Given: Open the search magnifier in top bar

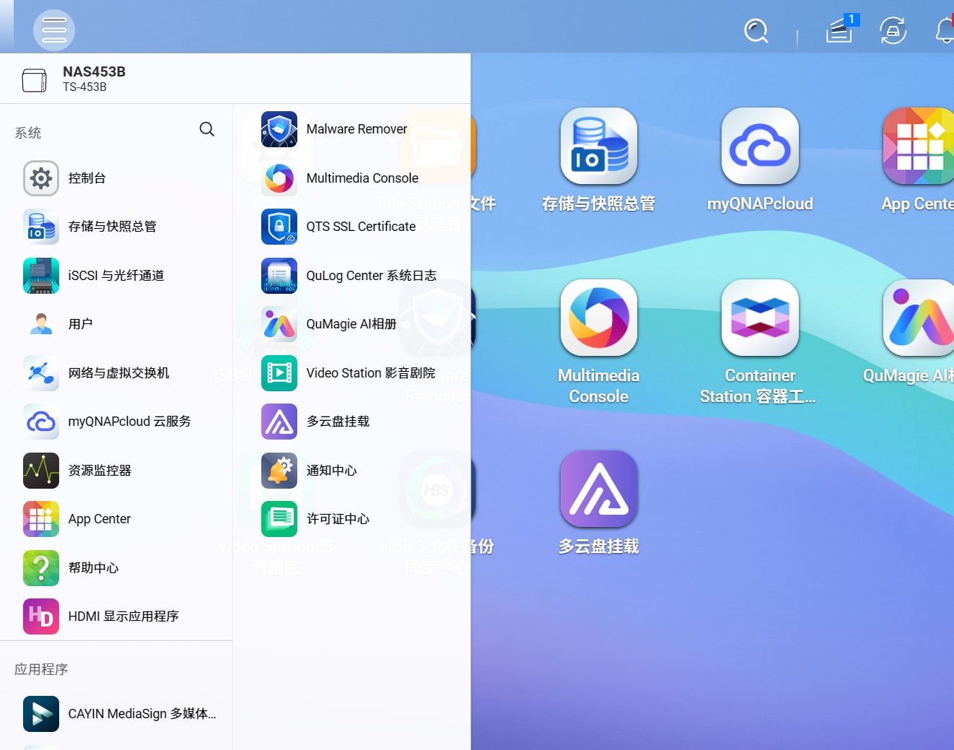Looking at the screenshot, I should point(756,31).
